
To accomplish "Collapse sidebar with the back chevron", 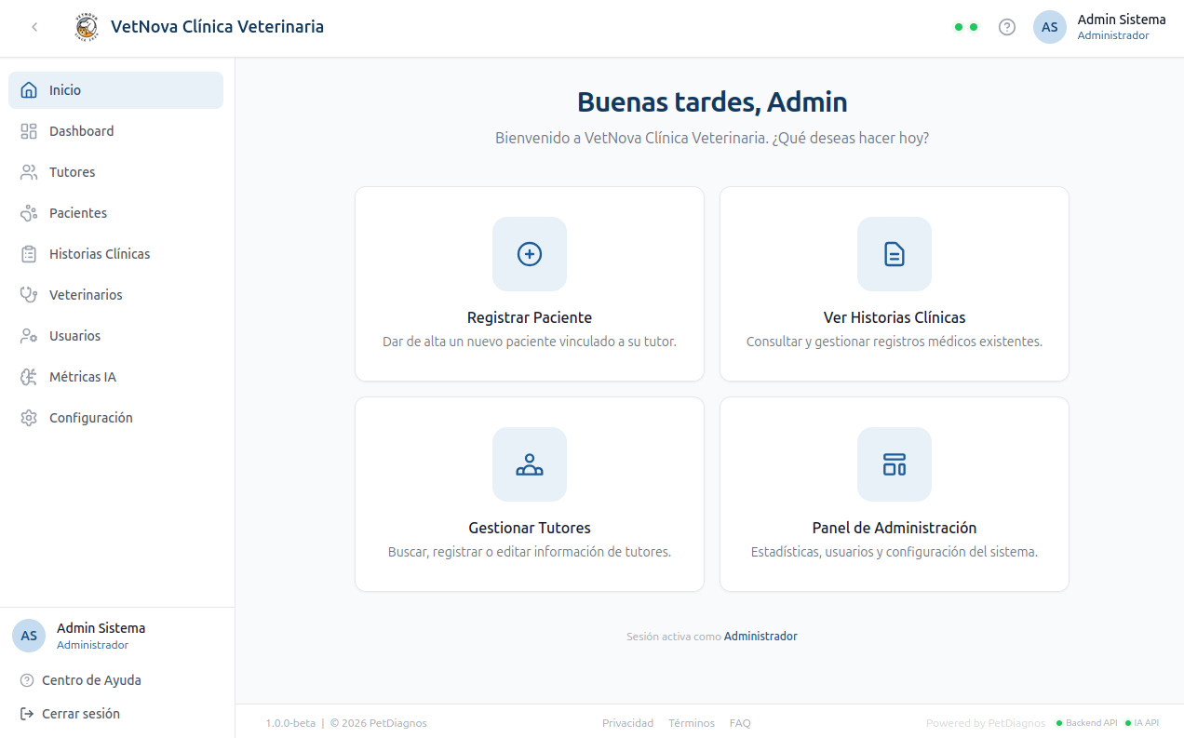I will coord(34,27).
